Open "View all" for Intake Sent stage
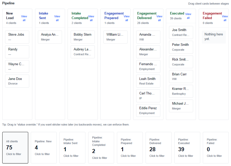 click(x=57, y=18)
